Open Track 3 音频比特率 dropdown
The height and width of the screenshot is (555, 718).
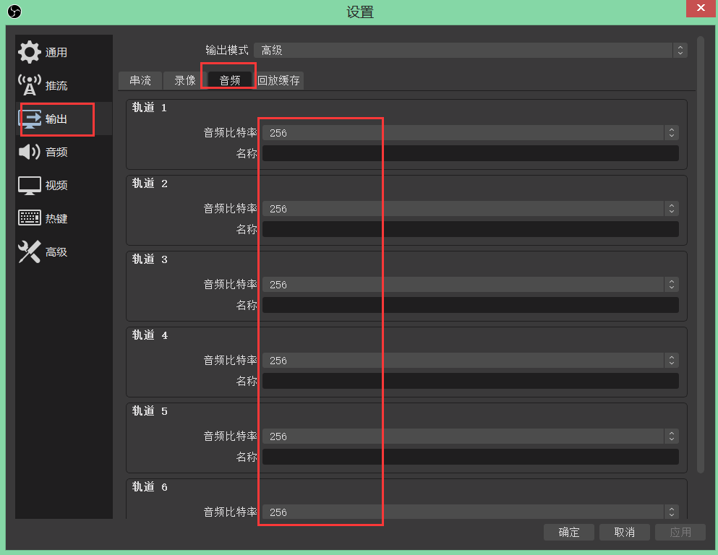tap(470, 285)
